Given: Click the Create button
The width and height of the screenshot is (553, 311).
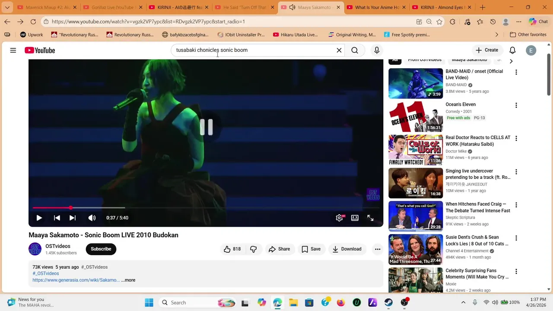Looking at the screenshot, I should coord(487,50).
